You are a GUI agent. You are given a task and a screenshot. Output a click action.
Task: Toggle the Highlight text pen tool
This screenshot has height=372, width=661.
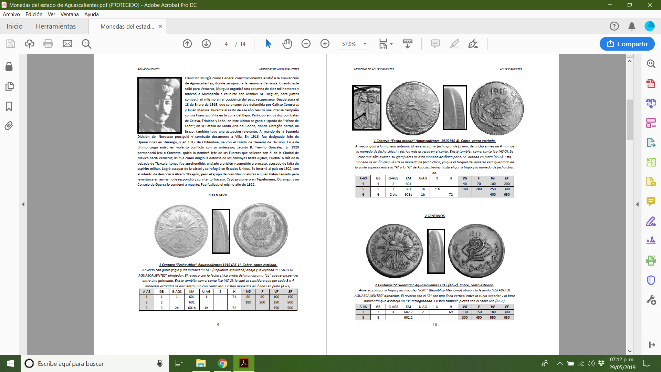pos(454,44)
